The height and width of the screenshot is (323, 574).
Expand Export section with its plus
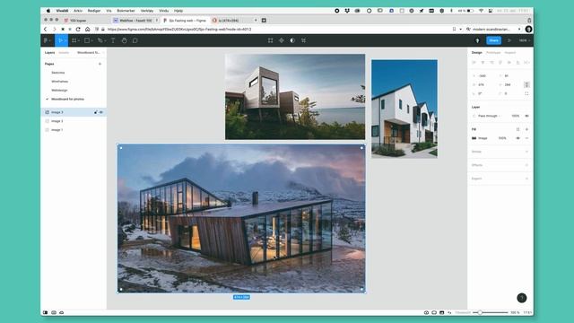[526, 179]
